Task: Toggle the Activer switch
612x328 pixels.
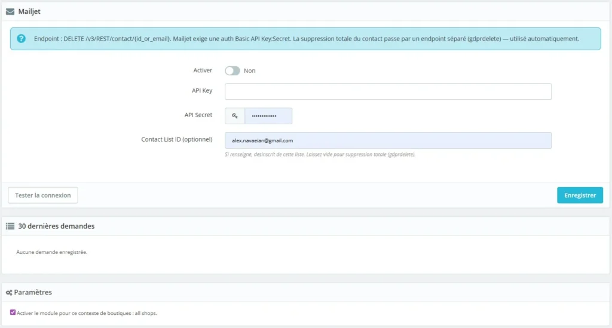Action: point(232,70)
